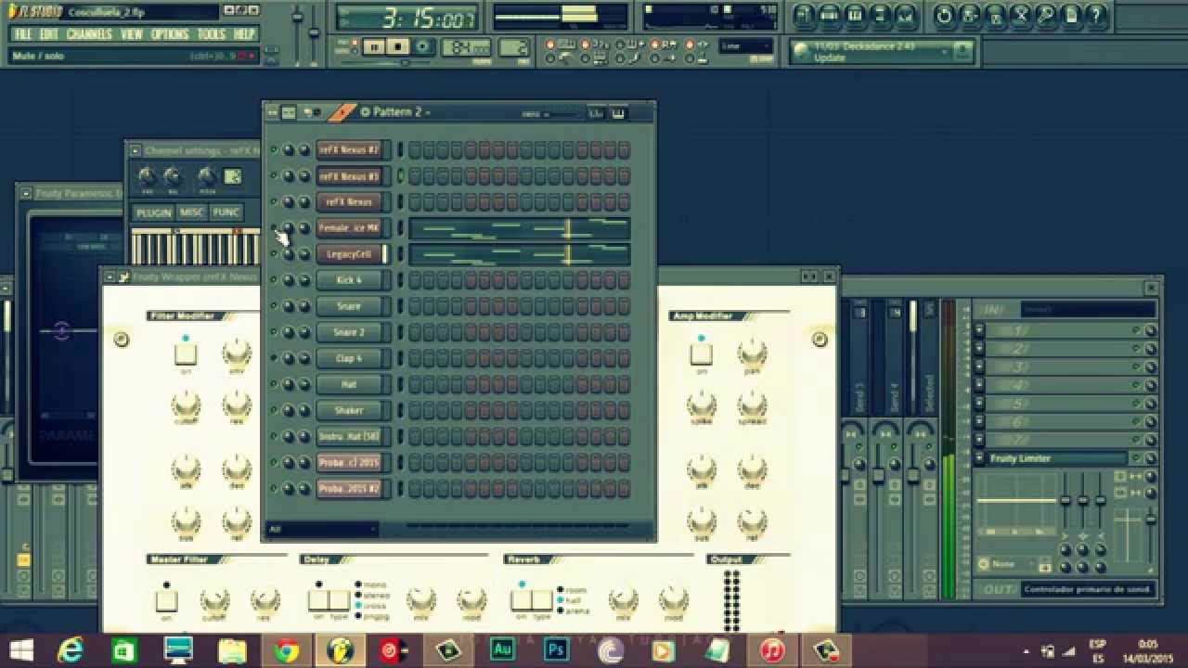Viewport: 1188px width, 668px height.
Task: Toggle first step of Kick 4 row
Action: pyautogui.click(x=415, y=280)
